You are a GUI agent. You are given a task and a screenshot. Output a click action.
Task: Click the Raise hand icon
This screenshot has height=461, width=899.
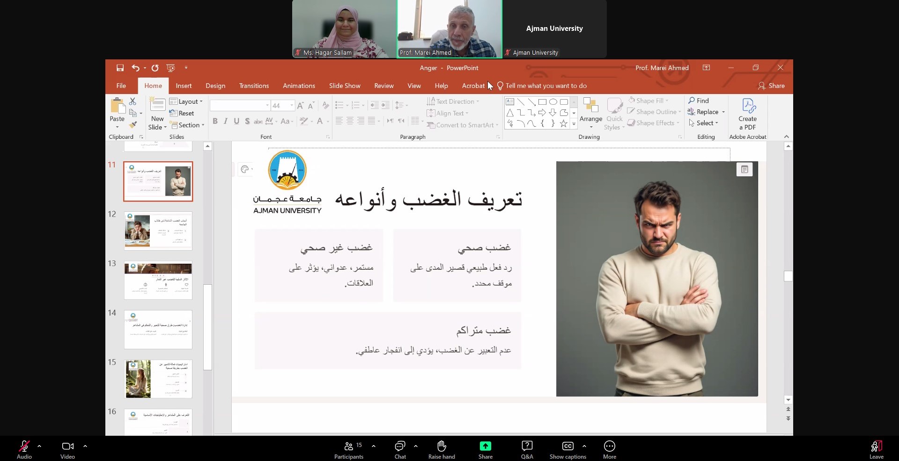click(441, 450)
